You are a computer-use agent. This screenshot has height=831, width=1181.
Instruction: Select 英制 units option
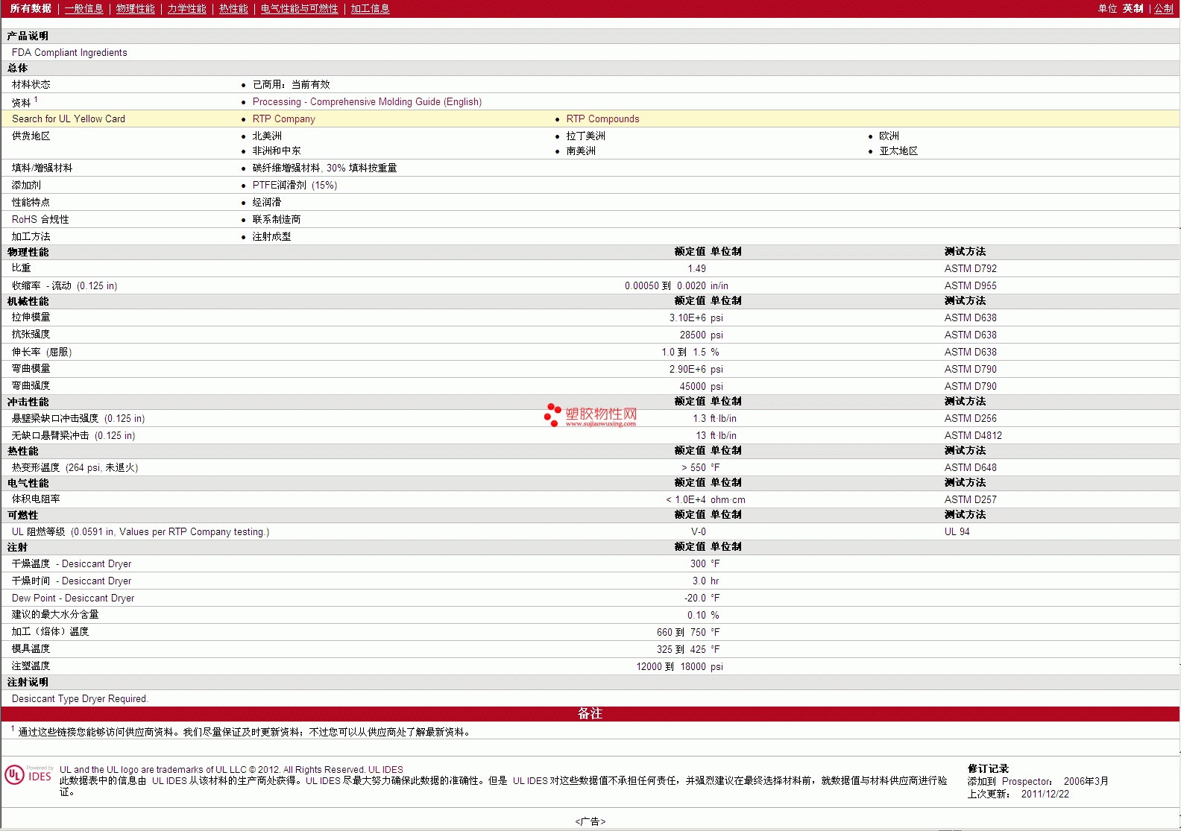(x=1133, y=9)
